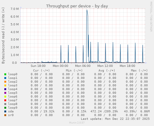Click the 4.0 M y-axis label
154x126 pixels.
(15, 32)
